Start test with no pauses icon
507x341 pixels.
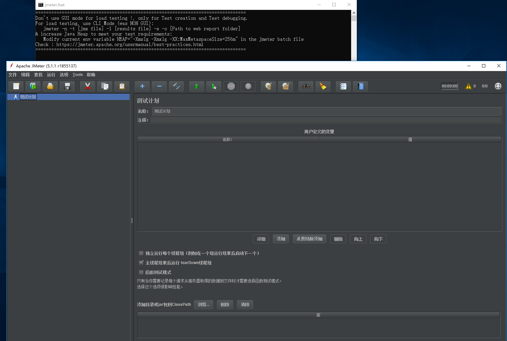click(x=214, y=86)
